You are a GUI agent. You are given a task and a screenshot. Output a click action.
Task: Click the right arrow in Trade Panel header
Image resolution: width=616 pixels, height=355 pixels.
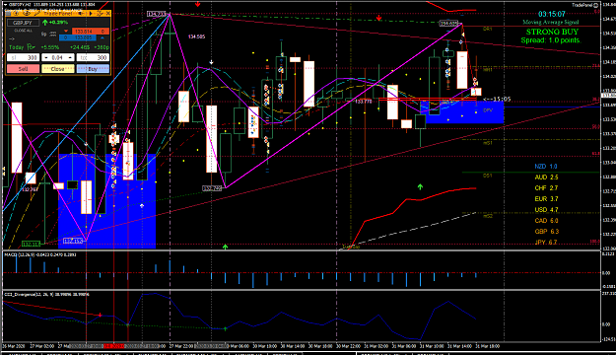[91, 14]
